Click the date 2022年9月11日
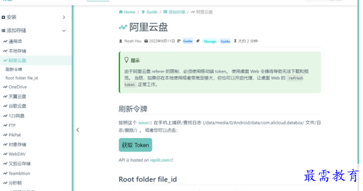 click(x=162, y=41)
